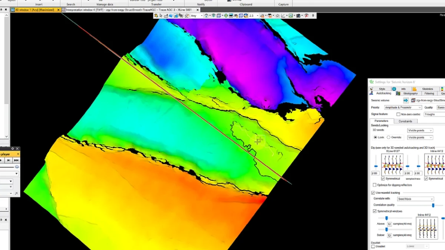Image resolution: width=445 pixels, height=250 pixels.
Task: Select the arrow pointer tool in 3D window toolbar
Action: 161,16
